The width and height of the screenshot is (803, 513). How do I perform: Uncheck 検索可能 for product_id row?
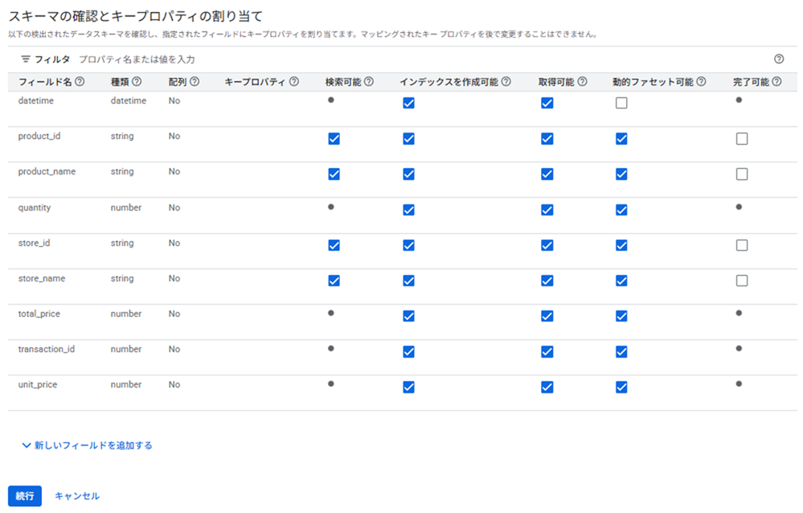[x=334, y=138]
